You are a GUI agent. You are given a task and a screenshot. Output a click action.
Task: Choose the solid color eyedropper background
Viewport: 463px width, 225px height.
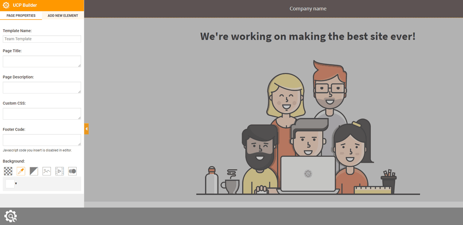click(x=21, y=171)
